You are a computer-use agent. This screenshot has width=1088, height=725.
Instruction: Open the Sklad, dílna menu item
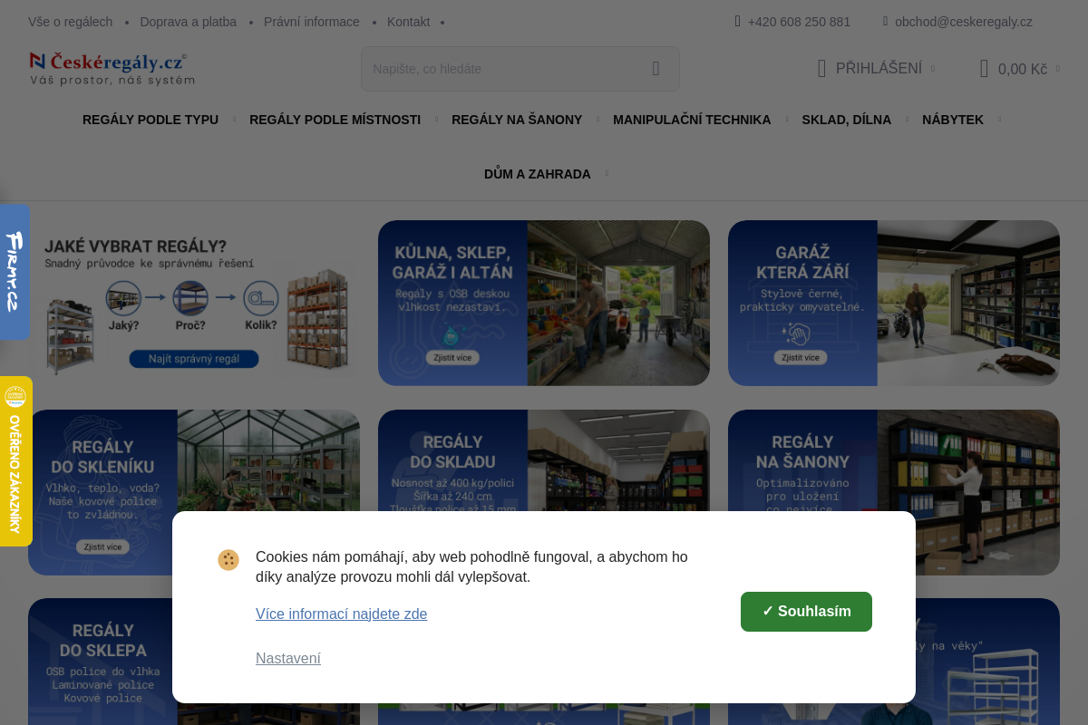pos(847,120)
